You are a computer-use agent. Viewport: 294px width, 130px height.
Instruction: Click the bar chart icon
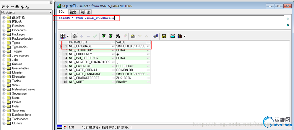[x=180, y=36]
